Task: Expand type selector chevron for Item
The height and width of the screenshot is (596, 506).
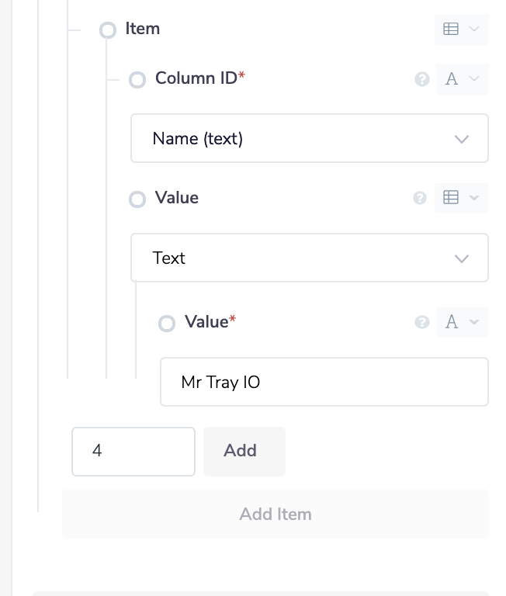Action: pyautogui.click(x=475, y=29)
